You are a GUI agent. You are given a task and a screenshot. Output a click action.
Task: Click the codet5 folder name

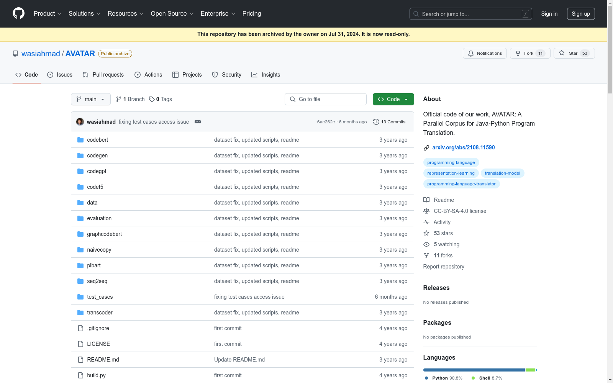pos(95,187)
